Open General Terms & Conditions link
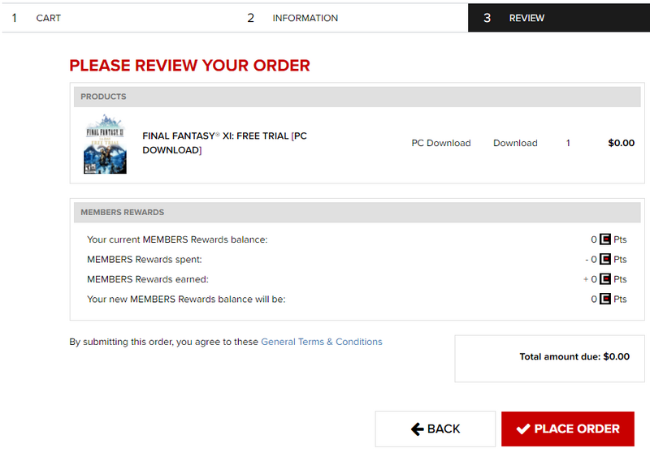 coord(321,342)
